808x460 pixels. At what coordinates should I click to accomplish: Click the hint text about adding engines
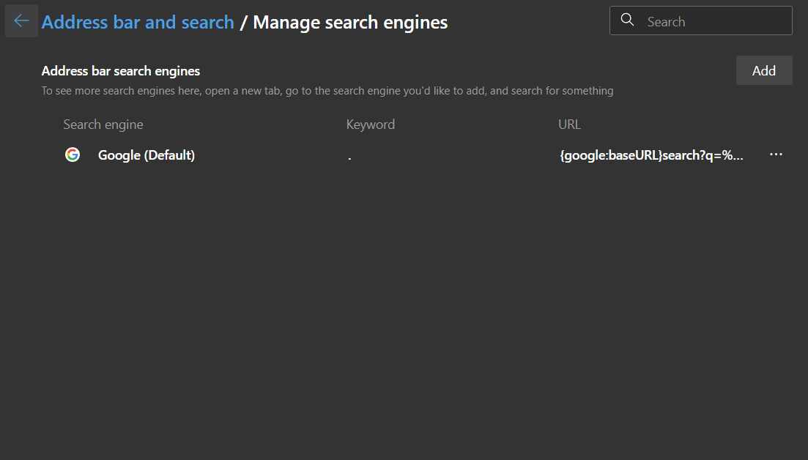pos(327,91)
